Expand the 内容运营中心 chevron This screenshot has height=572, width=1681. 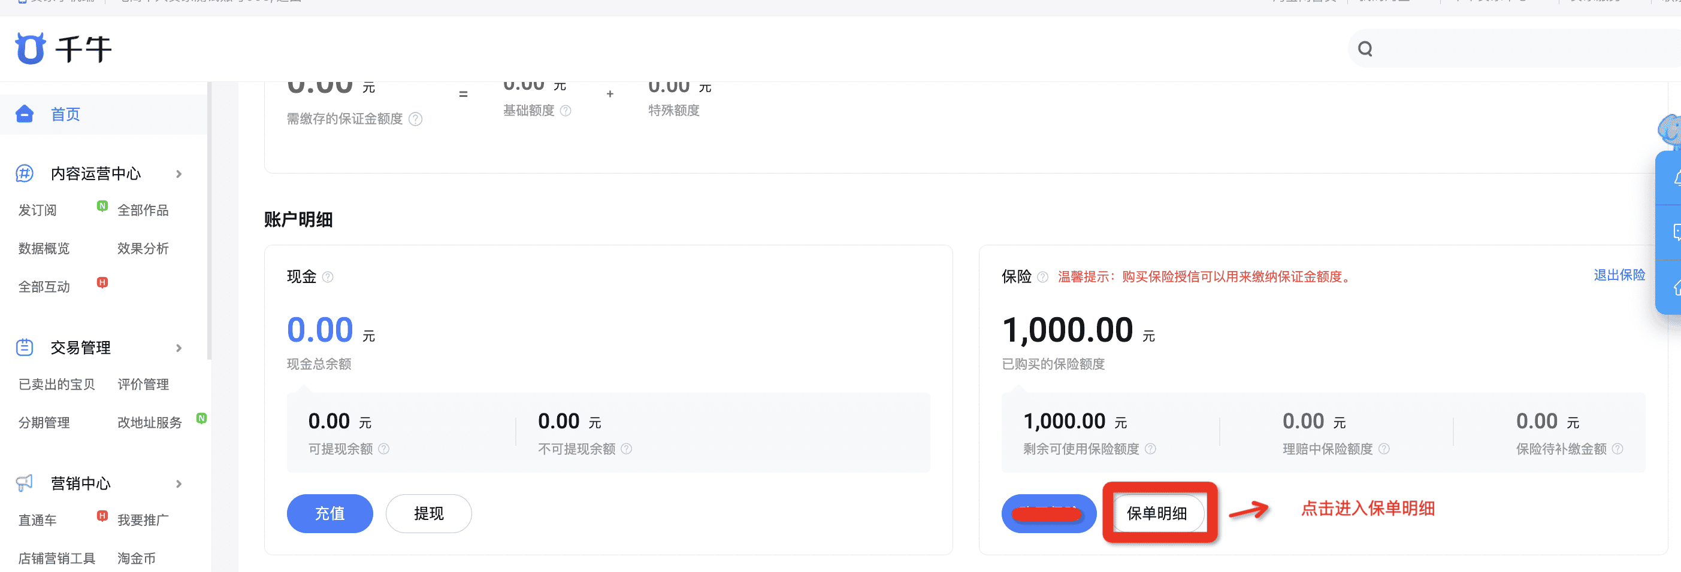(x=179, y=174)
